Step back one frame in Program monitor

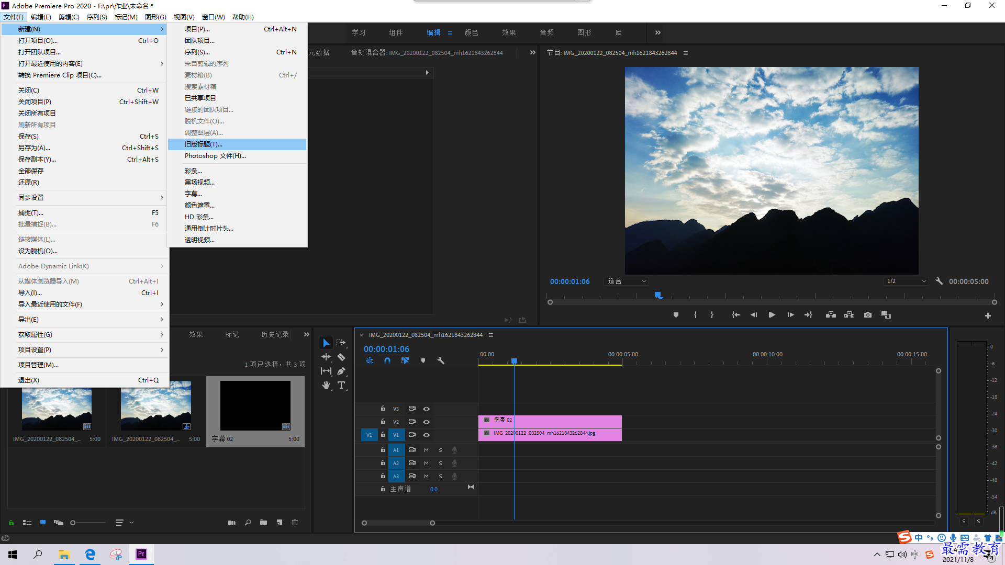coord(754,315)
